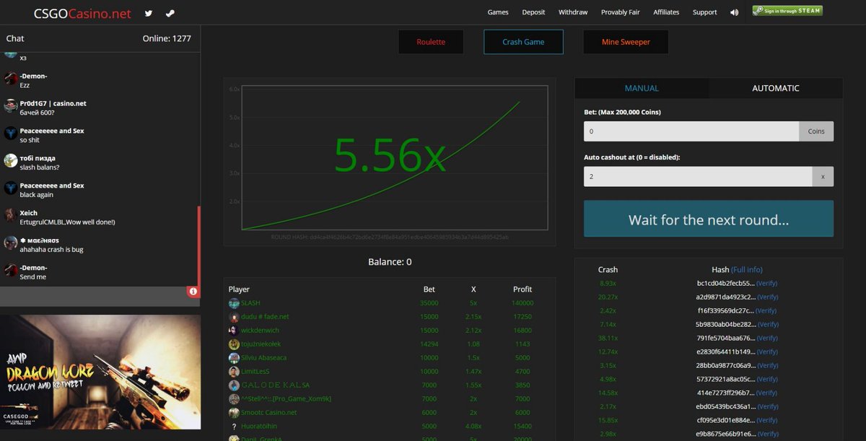Open Support page
866x441 pixels.
[704, 12]
